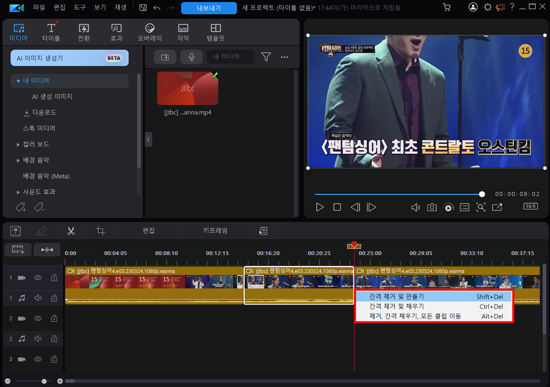Screen dimensions: 550x387
Task: Click the preview zoom magnifier icon
Action: click(x=481, y=207)
